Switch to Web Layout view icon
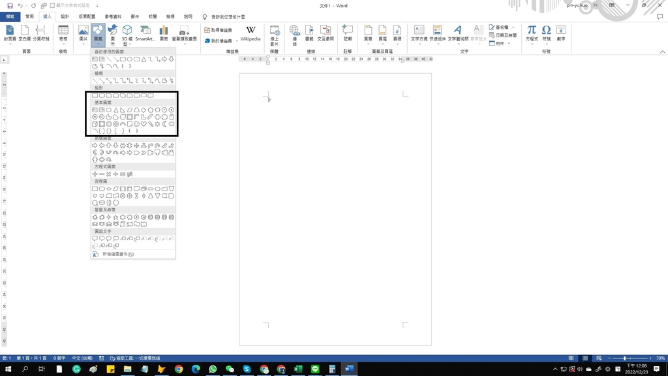This screenshot has height=376, width=668. [599, 358]
